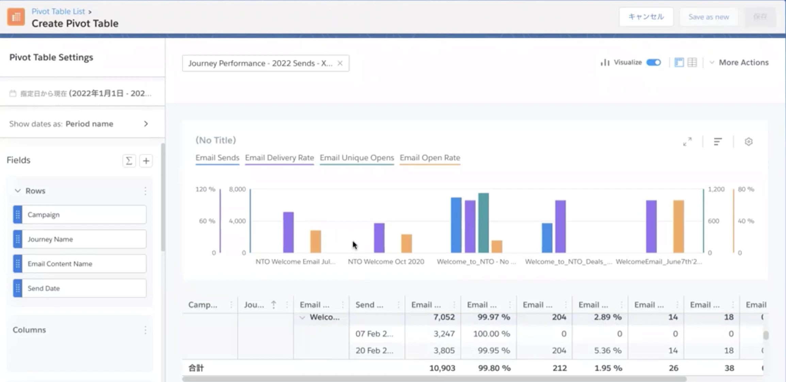Expand chart to full screen
786x382 pixels.
pyautogui.click(x=687, y=142)
